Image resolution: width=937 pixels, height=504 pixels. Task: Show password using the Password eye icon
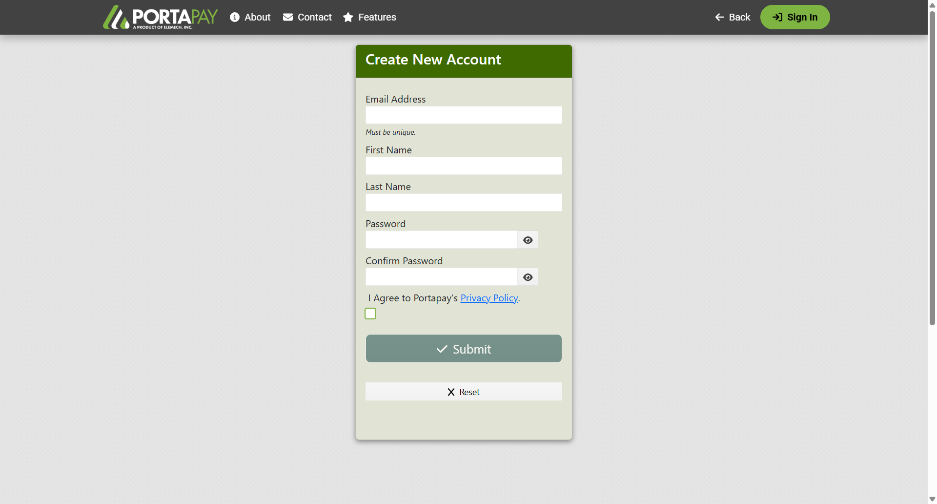528,240
